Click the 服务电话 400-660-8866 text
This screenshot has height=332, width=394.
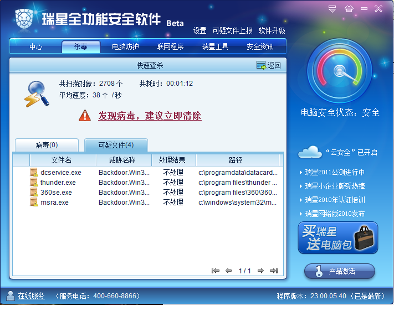(x=98, y=296)
